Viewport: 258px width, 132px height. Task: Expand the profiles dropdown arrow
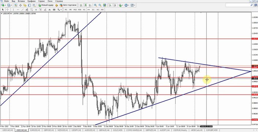11,5
